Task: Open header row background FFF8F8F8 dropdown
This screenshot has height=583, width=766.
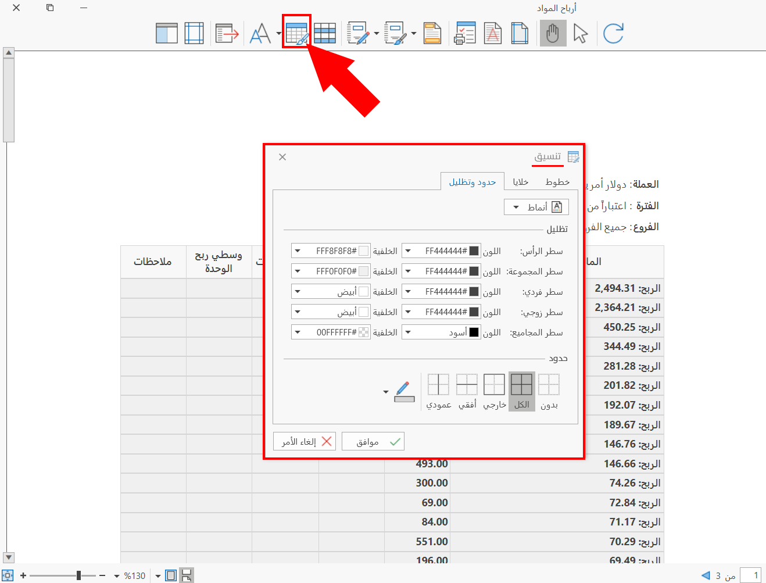Action: click(x=298, y=251)
